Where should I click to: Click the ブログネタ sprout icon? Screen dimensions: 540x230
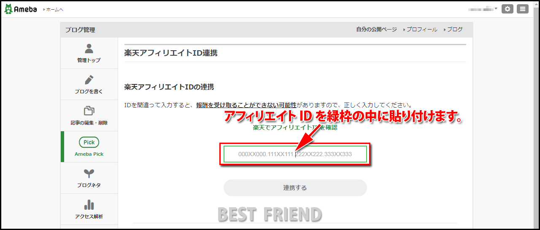coord(89,173)
